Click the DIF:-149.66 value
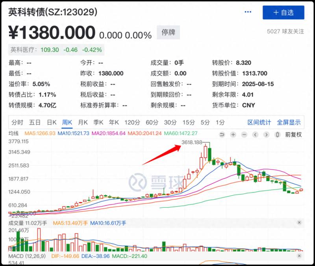Image resolution: width=315 pixels, height=266 pixels. pyautogui.click(x=65, y=256)
